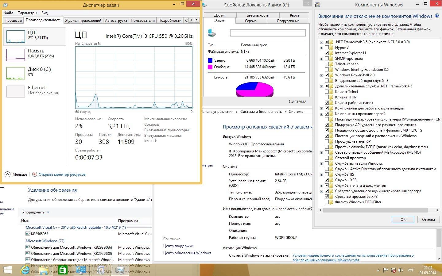442x276 pixels.
Task: Open the volume speaker tray icon
Action: coord(401,270)
